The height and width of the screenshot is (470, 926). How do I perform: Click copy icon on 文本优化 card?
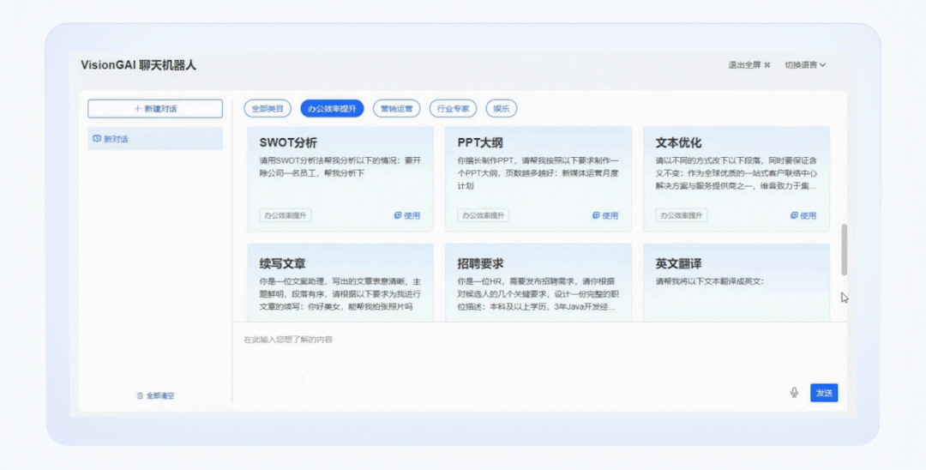coord(794,215)
